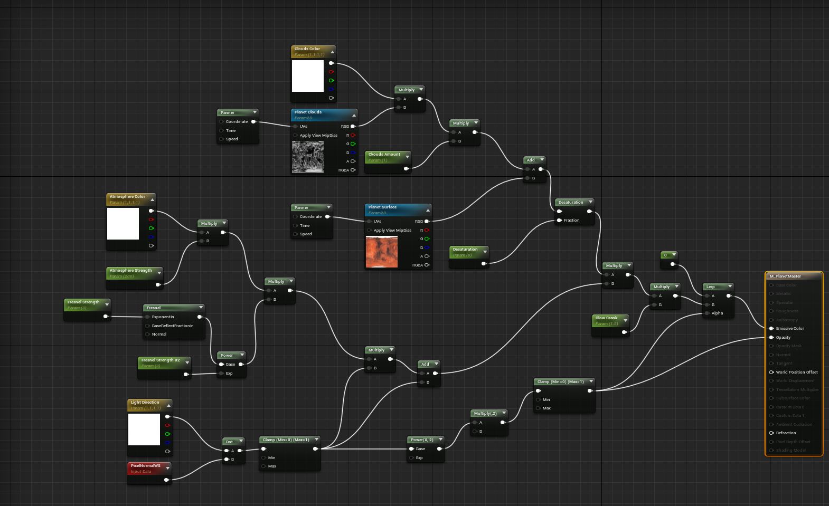This screenshot has width=829, height=506.
Task: Click the Planet Clouds RGB output pin
Action: (353, 127)
